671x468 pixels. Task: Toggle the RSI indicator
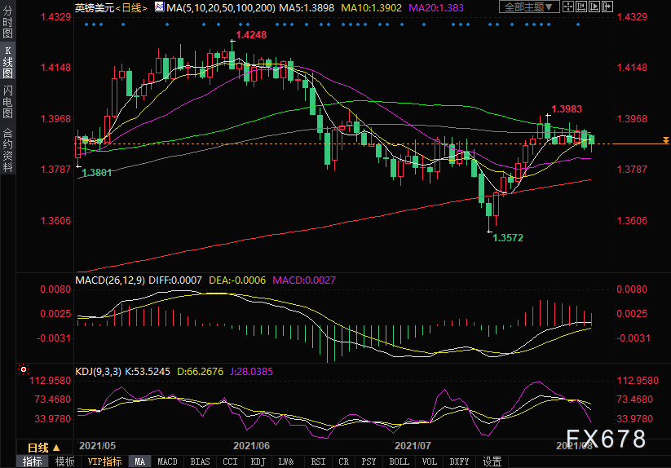click(x=318, y=461)
